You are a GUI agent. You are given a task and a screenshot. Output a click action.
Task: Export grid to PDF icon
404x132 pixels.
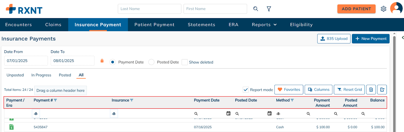point(371,90)
